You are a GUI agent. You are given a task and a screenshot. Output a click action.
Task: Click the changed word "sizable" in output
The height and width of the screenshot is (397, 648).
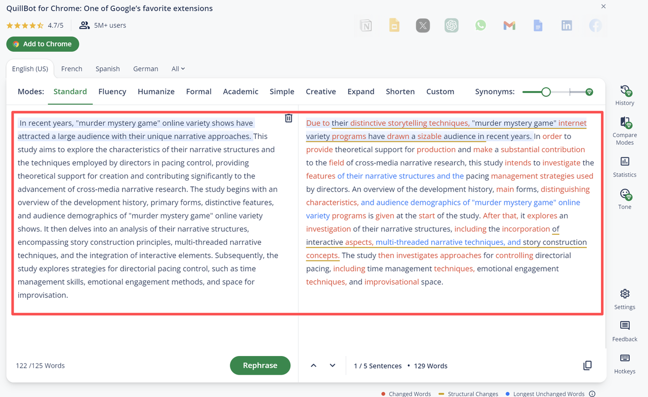point(429,136)
